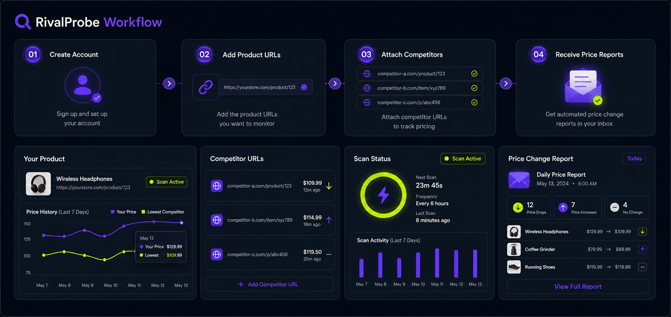Click the globe icon for competitor-b in Competitor URLs panel
671x317 pixels.
click(x=217, y=220)
